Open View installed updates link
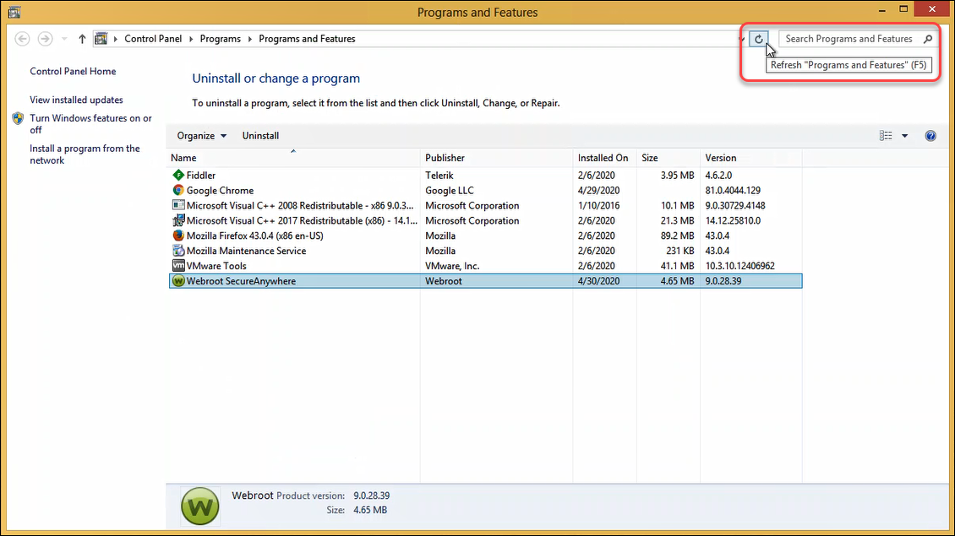This screenshot has width=955, height=536. coord(76,100)
